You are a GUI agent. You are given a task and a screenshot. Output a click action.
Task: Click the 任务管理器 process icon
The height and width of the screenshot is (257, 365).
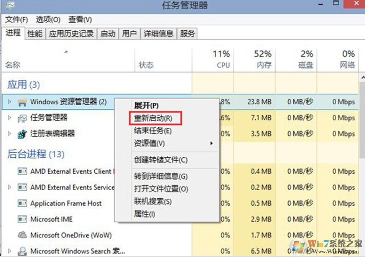click(22, 118)
